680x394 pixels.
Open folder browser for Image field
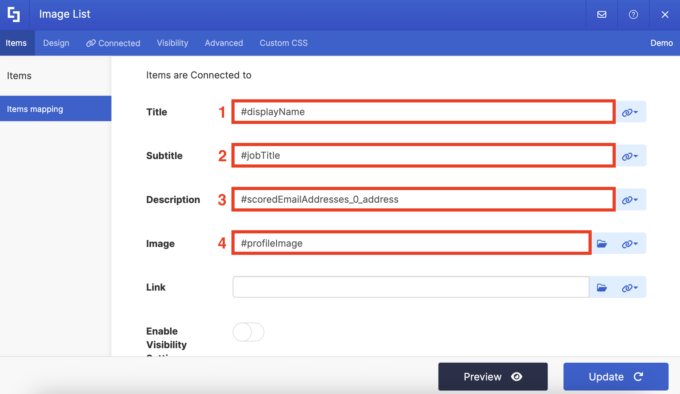coord(601,243)
